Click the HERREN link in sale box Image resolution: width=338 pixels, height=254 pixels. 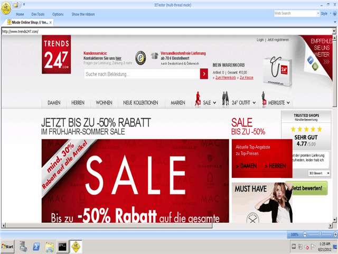(x=275, y=166)
